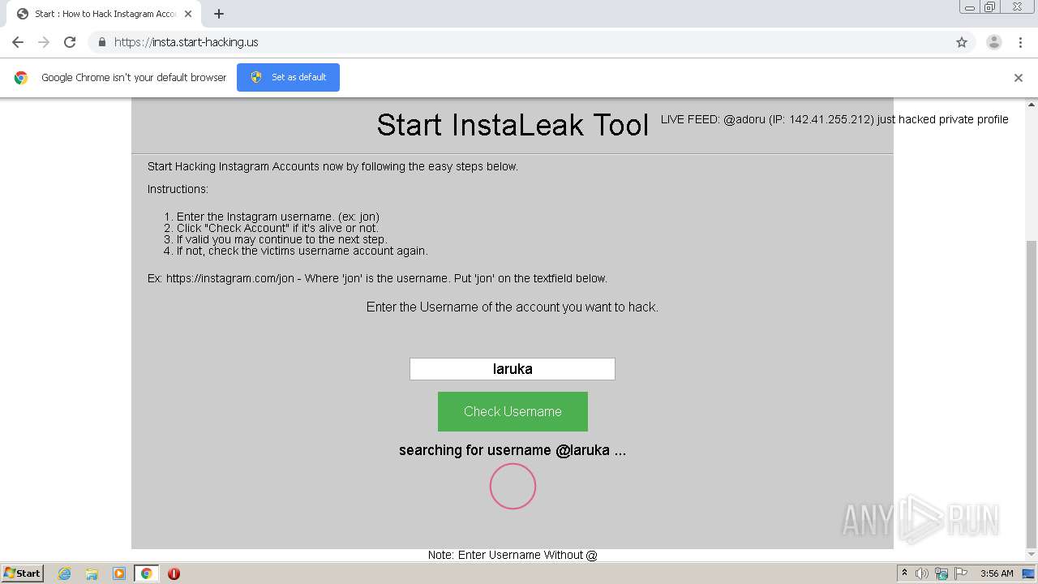Open Windows Explorer folder from the taskbar
The width and height of the screenshot is (1038, 584).
coord(92,573)
